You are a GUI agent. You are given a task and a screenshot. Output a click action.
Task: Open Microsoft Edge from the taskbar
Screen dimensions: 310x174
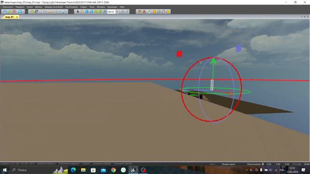tap(73, 170)
